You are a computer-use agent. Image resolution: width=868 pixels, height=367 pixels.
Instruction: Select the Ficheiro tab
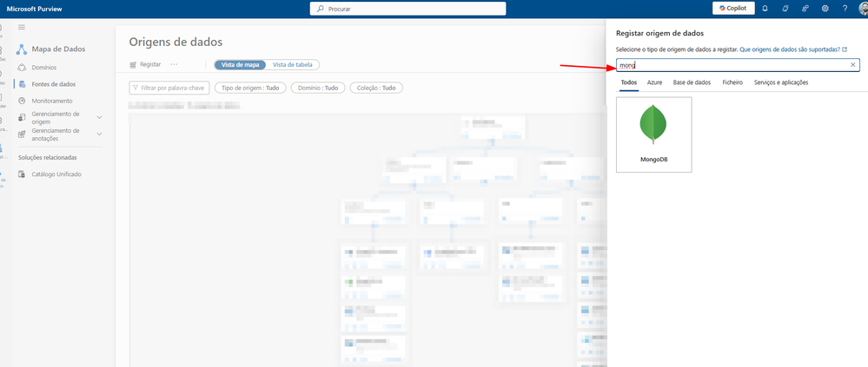[x=732, y=82]
